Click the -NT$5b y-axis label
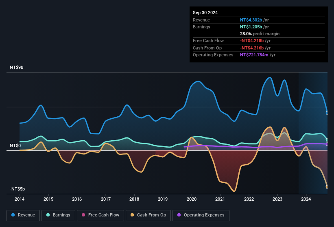The height and width of the screenshot is (227, 334). tap(17, 189)
